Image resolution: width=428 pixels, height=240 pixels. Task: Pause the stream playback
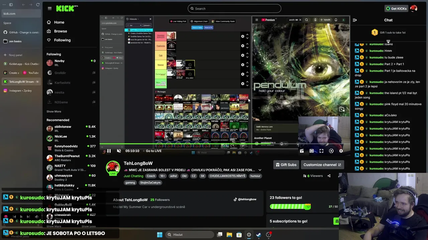(x=109, y=151)
